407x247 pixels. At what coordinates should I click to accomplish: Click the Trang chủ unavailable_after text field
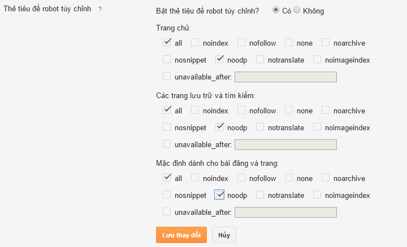tap(285, 77)
